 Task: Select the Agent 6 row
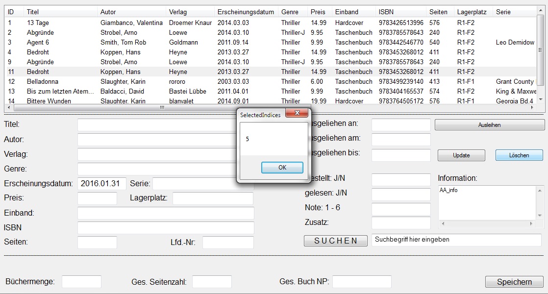38,42
